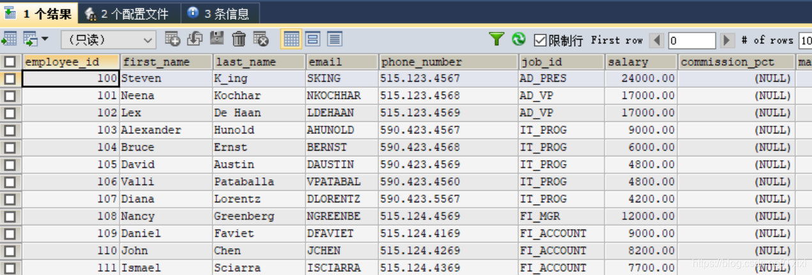The width and height of the screenshot is (812, 275).
Task: Select the email cell DLORENTZ
Action: [x=342, y=199]
